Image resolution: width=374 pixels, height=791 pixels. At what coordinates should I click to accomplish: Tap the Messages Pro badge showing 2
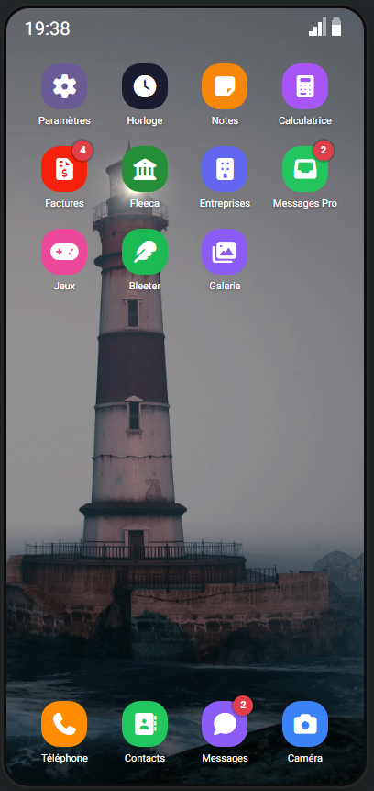point(324,150)
